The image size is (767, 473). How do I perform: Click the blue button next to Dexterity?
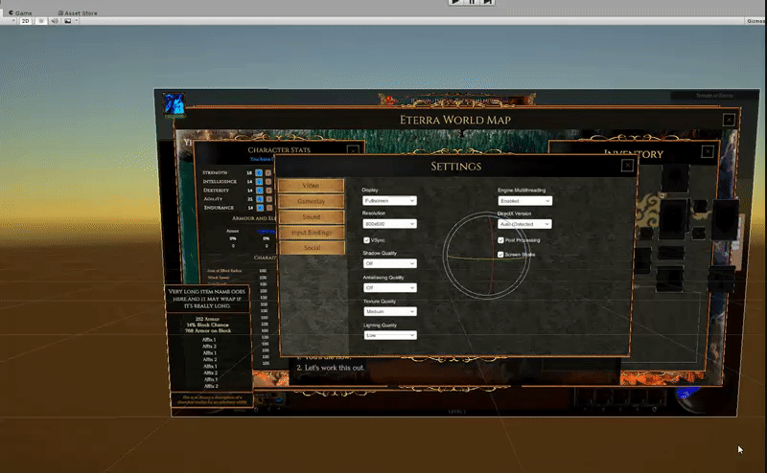click(259, 191)
